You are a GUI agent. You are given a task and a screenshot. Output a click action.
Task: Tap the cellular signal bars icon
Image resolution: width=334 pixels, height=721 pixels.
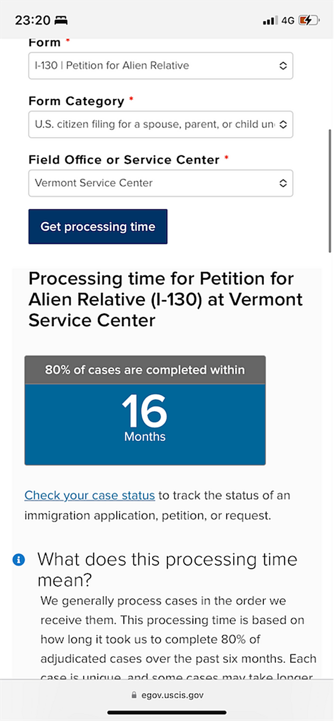click(x=270, y=21)
